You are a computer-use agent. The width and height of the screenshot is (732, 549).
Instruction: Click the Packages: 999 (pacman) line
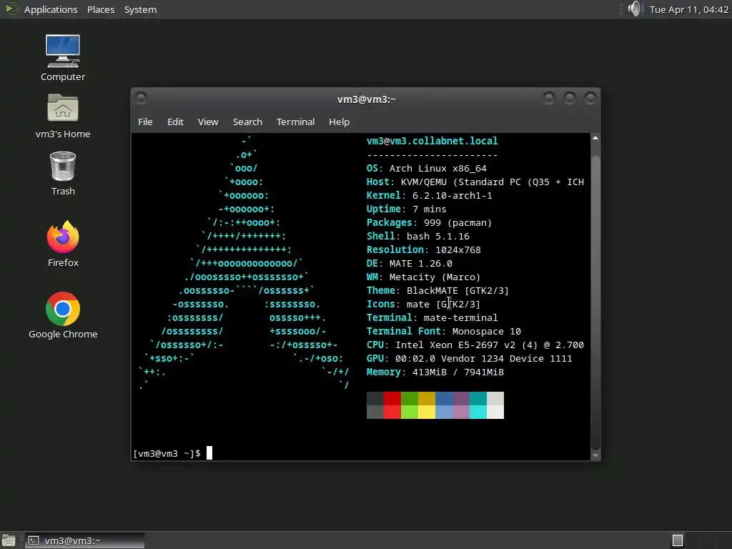pyautogui.click(x=430, y=223)
